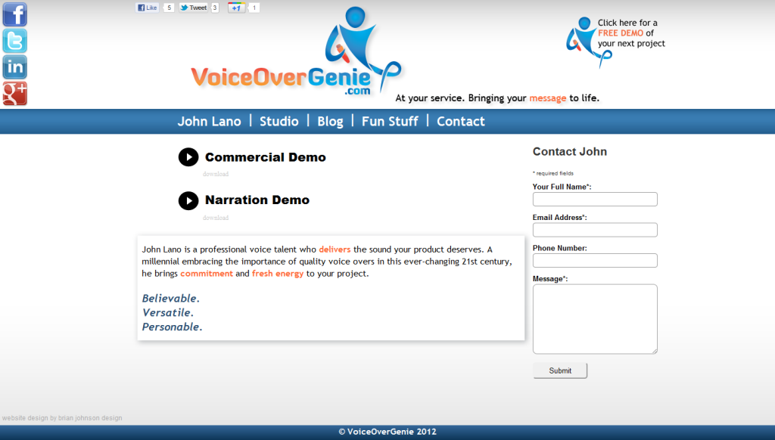Click the Facebook Like button
775x440 pixels.
pyautogui.click(x=148, y=8)
